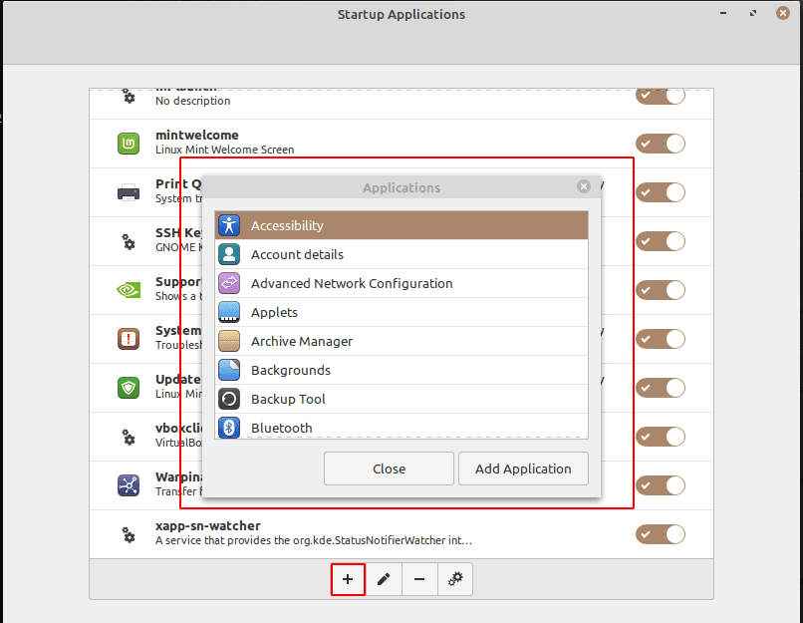Select Backgrounds entry
This screenshot has height=623, width=803.
coord(401,370)
